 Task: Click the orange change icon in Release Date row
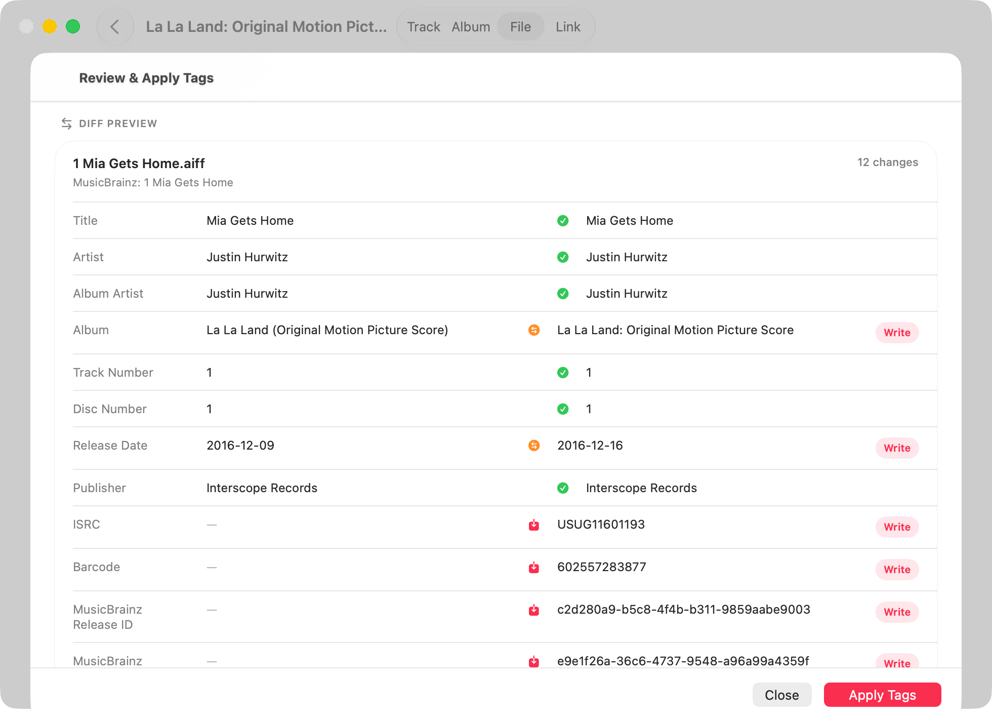[x=534, y=446]
